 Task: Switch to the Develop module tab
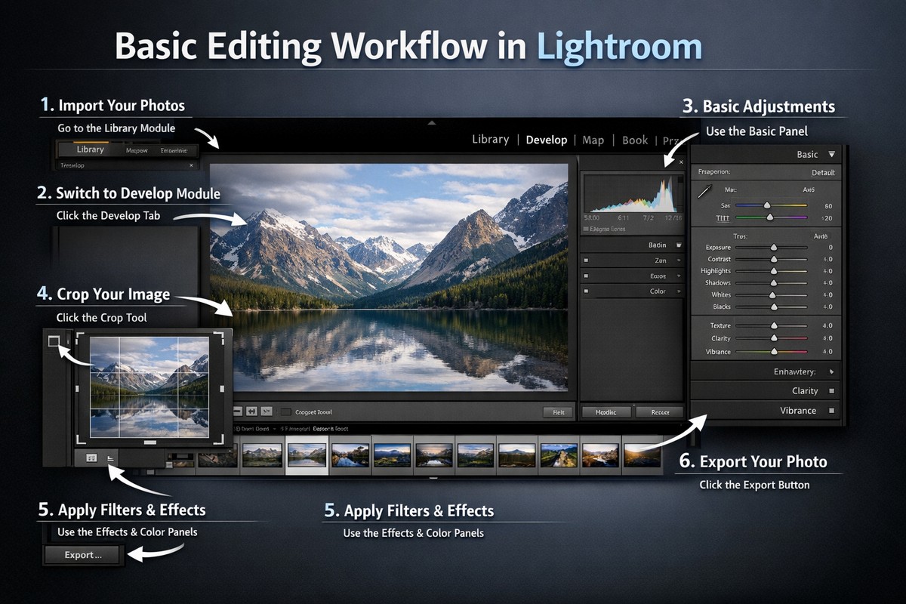click(x=546, y=140)
